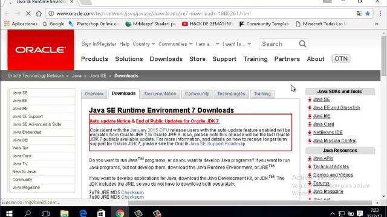
Task: Open the Products menu
Action: [94, 59]
